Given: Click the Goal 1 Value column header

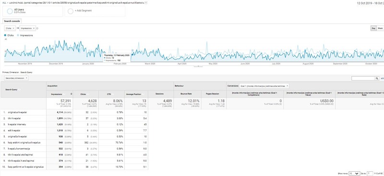Looking at the screenshot, I should 309,94.
